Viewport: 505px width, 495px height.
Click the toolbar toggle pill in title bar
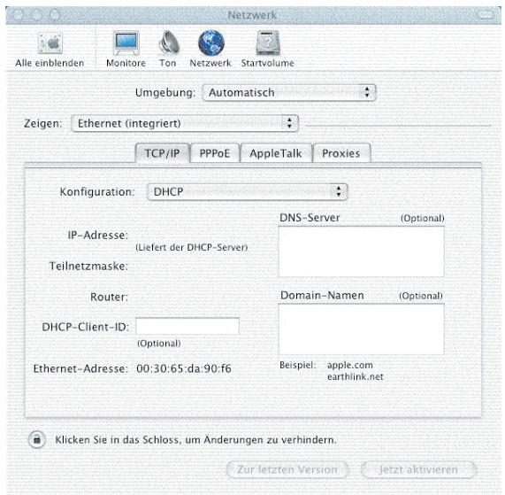[x=486, y=14]
